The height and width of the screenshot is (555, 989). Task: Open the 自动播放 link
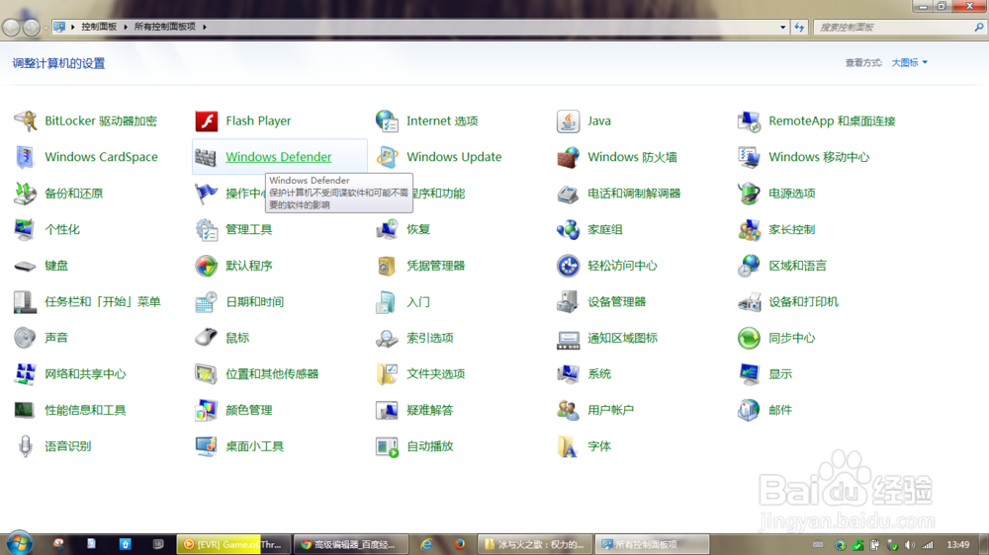(429, 446)
